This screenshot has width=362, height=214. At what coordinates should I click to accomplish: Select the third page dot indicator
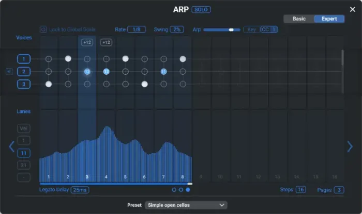point(188,190)
